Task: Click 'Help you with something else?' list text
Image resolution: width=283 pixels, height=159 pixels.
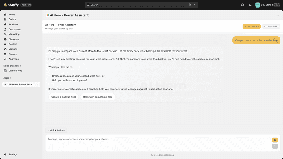Action: pyautogui.click(x=69, y=80)
